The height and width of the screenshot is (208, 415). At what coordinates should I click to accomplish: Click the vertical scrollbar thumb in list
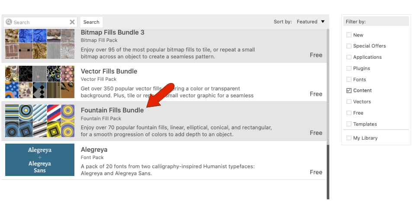tap(328, 172)
